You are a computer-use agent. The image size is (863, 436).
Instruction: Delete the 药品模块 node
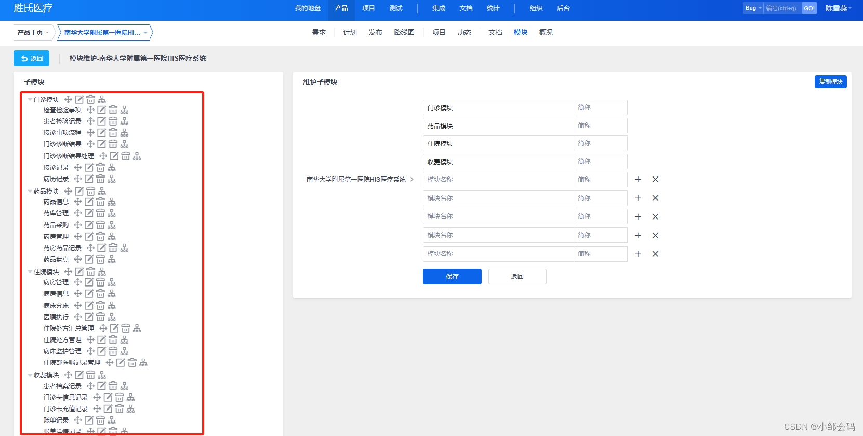pos(91,192)
